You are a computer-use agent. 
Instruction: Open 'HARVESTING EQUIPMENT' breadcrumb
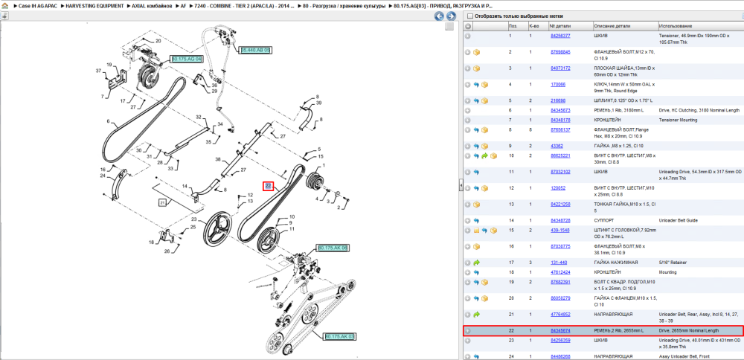(95, 7)
